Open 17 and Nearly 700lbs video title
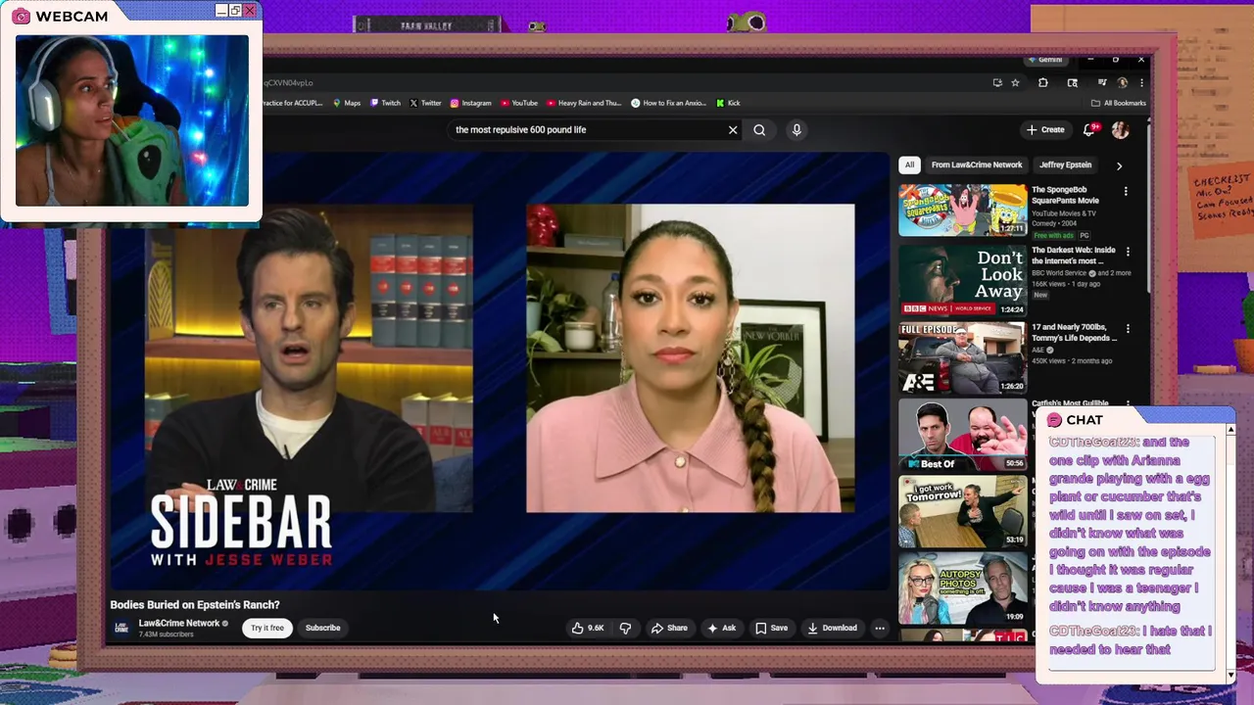The image size is (1254, 705). [1074, 333]
